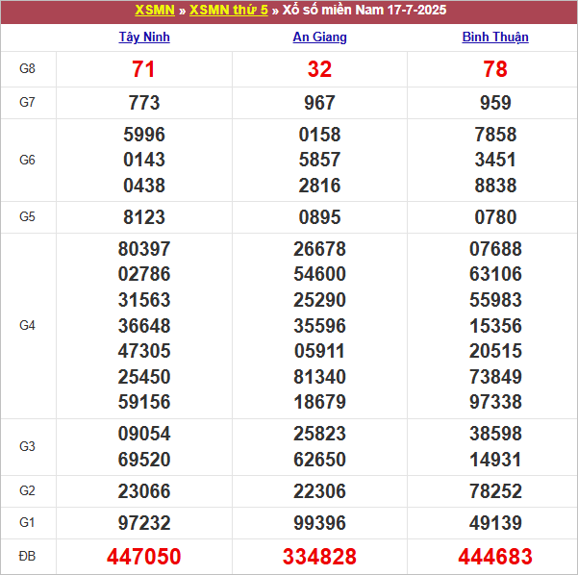Click G4 number 02786
The width and height of the screenshot is (578, 575).
click(x=144, y=274)
